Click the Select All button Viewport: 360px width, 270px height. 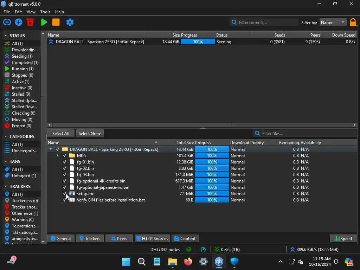pyautogui.click(x=60, y=133)
